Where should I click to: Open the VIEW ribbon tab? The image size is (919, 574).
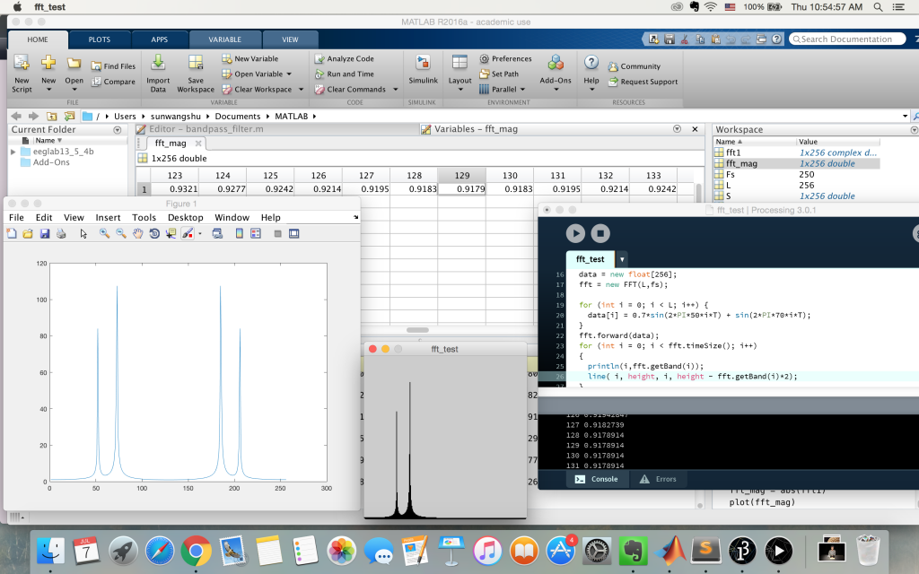click(x=290, y=39)
